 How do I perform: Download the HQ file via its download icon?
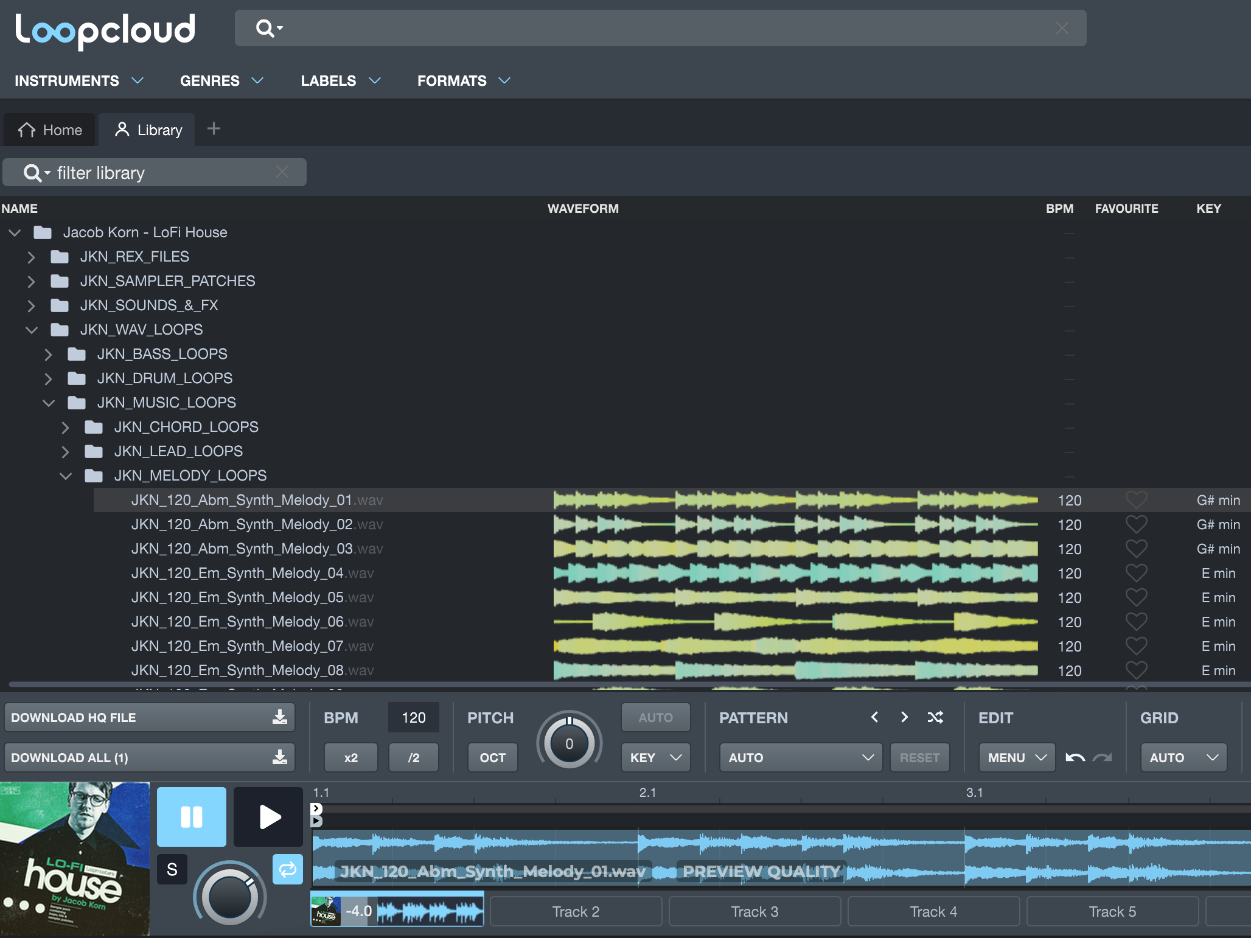tap(279, 717)
